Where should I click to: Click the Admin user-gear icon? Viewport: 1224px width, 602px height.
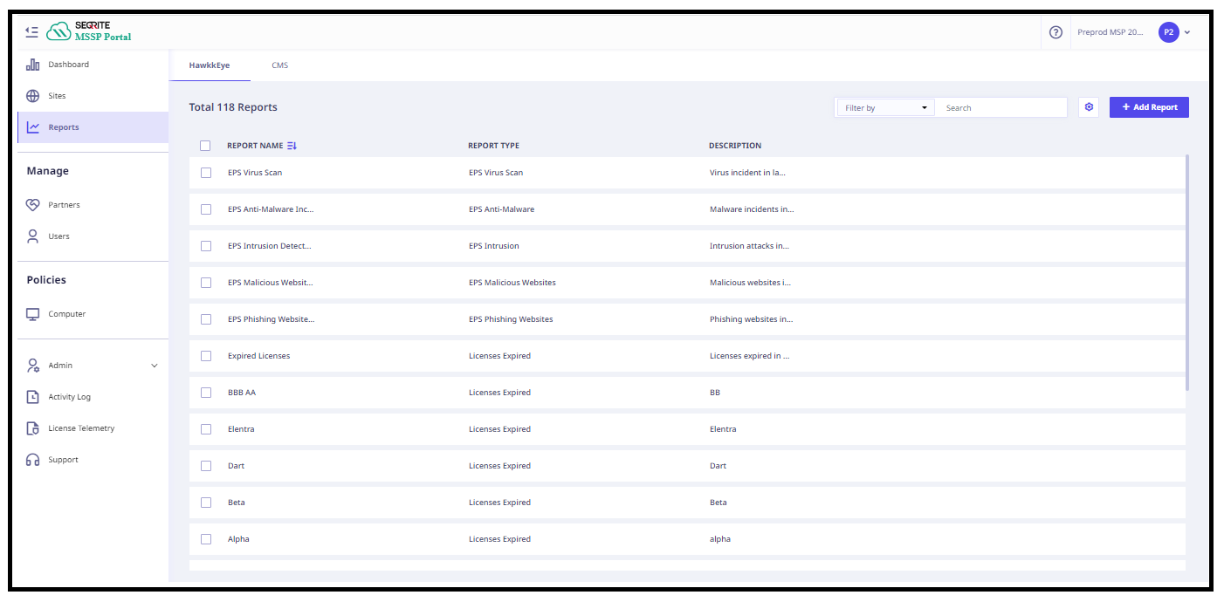(33, 366)
